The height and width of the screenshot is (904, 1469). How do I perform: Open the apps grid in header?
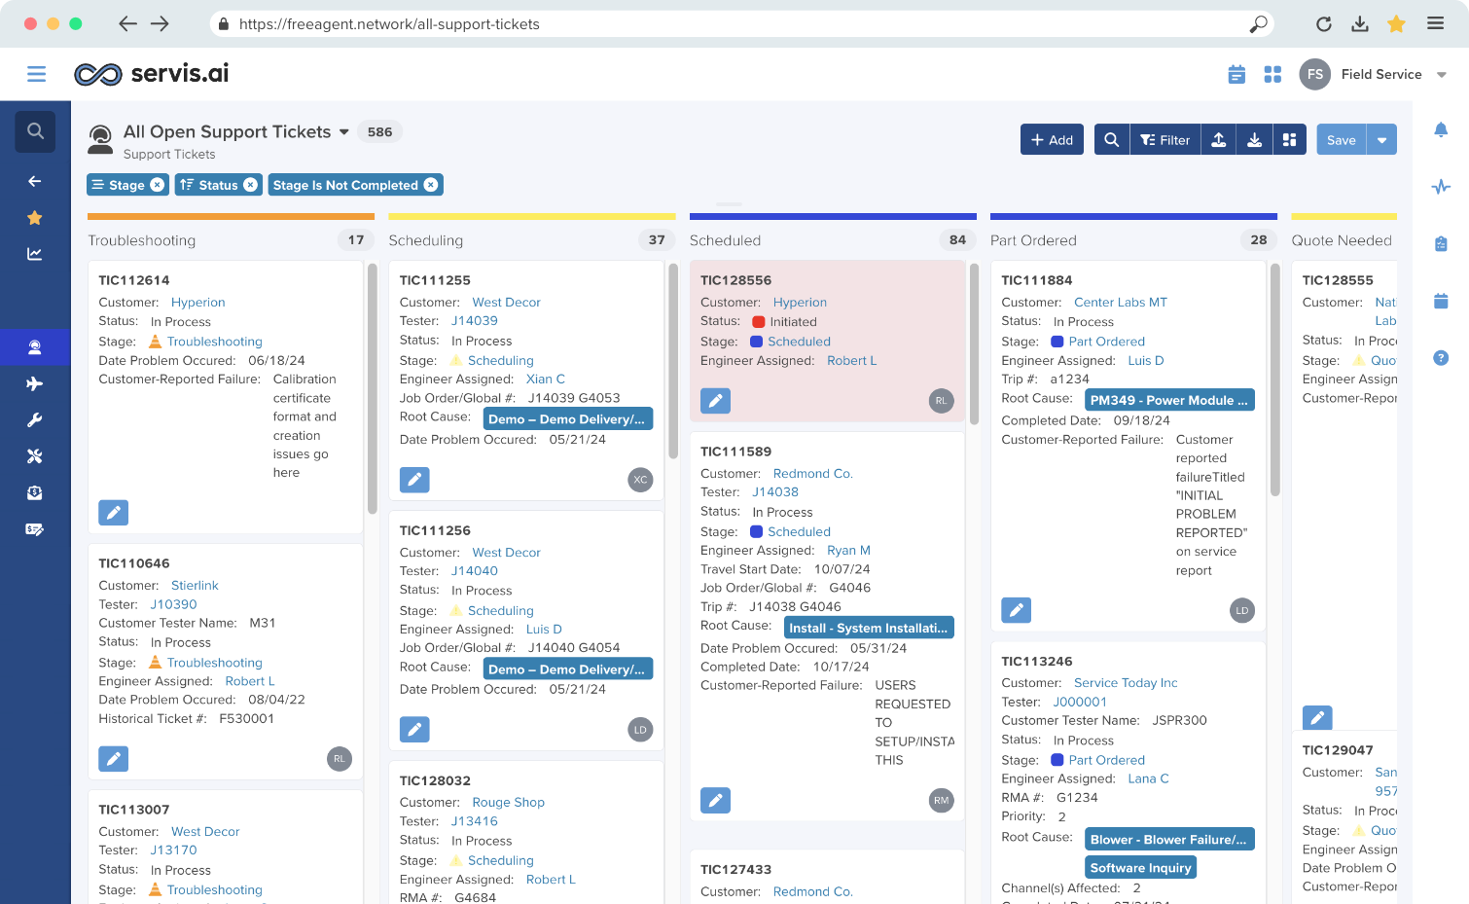(1272, 74)
